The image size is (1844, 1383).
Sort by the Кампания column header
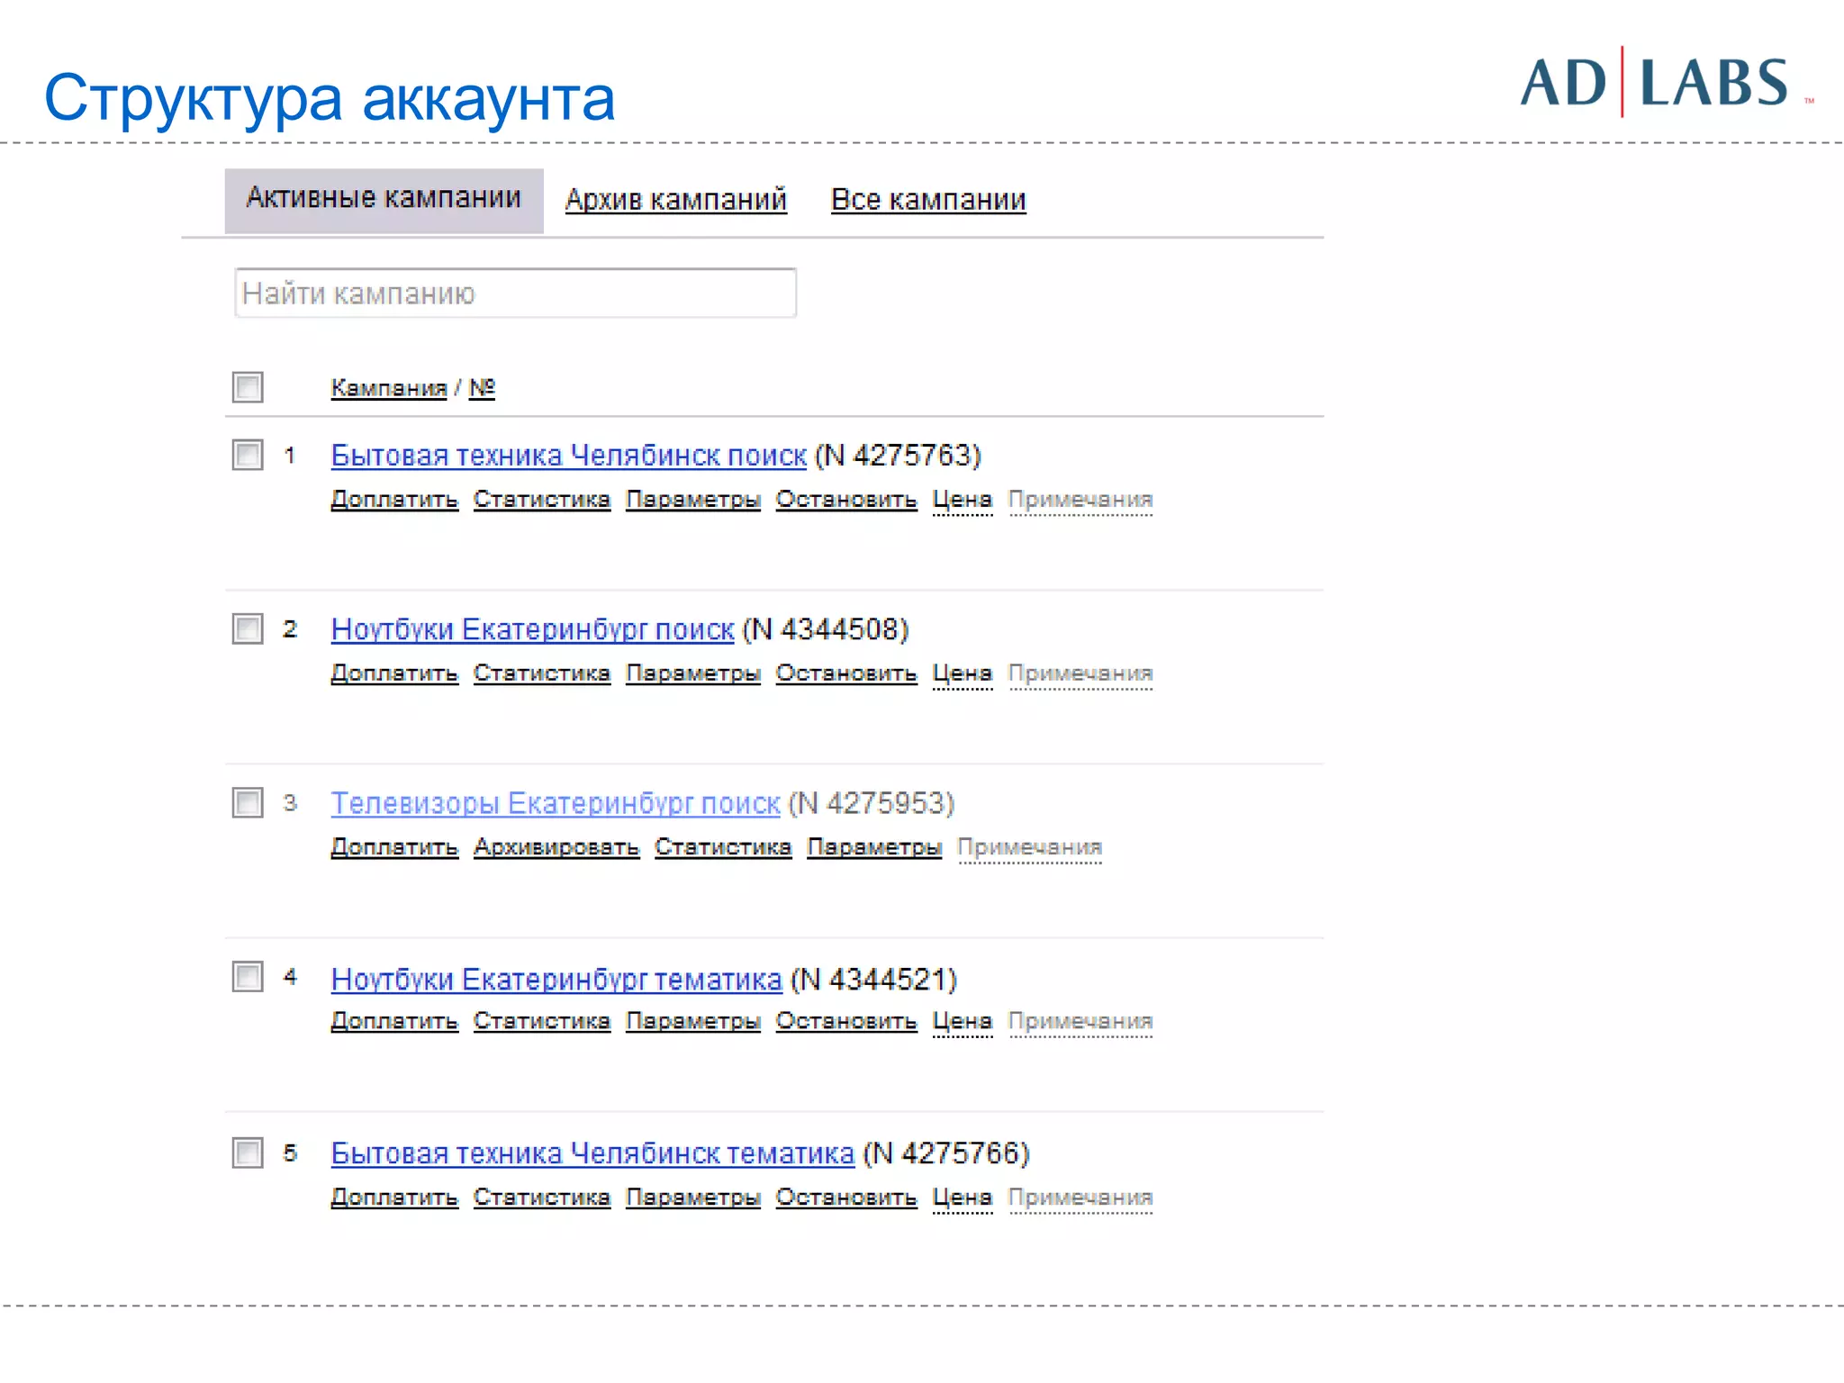point(389,388)
